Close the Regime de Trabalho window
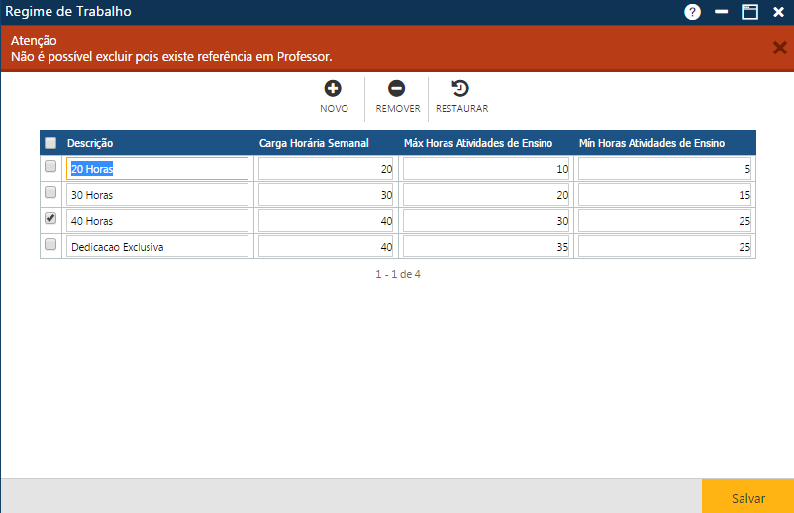Screen dimensions: 794x513 pyautogui.click(x=778, y=12)
